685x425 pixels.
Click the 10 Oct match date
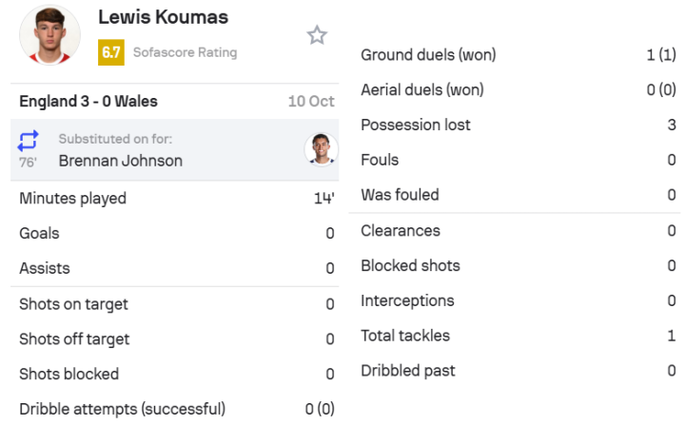click(311, 102)
